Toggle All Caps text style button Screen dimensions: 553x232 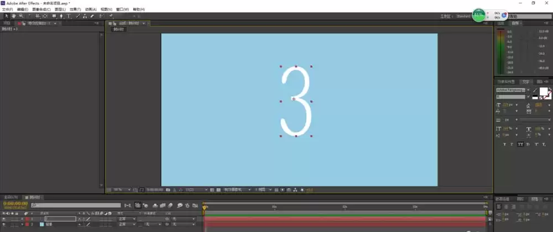coord(520,145)
